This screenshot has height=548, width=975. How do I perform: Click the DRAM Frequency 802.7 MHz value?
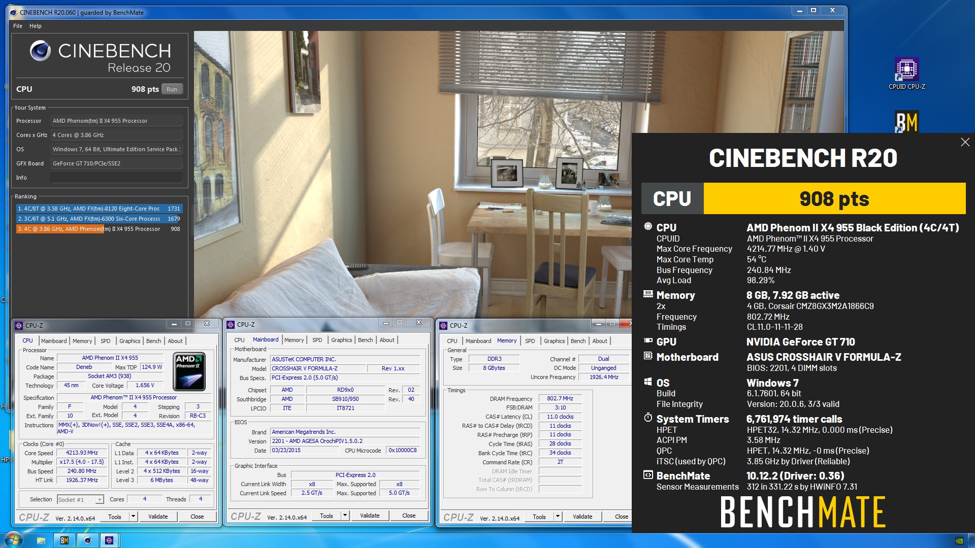[x=560, y=398]
